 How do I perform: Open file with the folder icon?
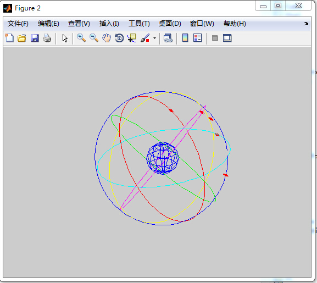pos(22,38)
